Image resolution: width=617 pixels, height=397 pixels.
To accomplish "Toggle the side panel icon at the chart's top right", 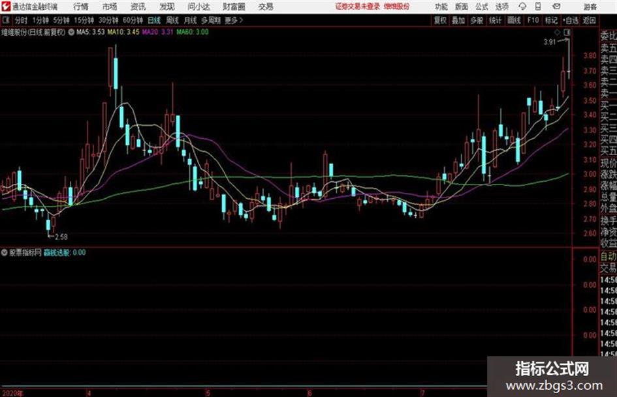I will pos(567,33).
